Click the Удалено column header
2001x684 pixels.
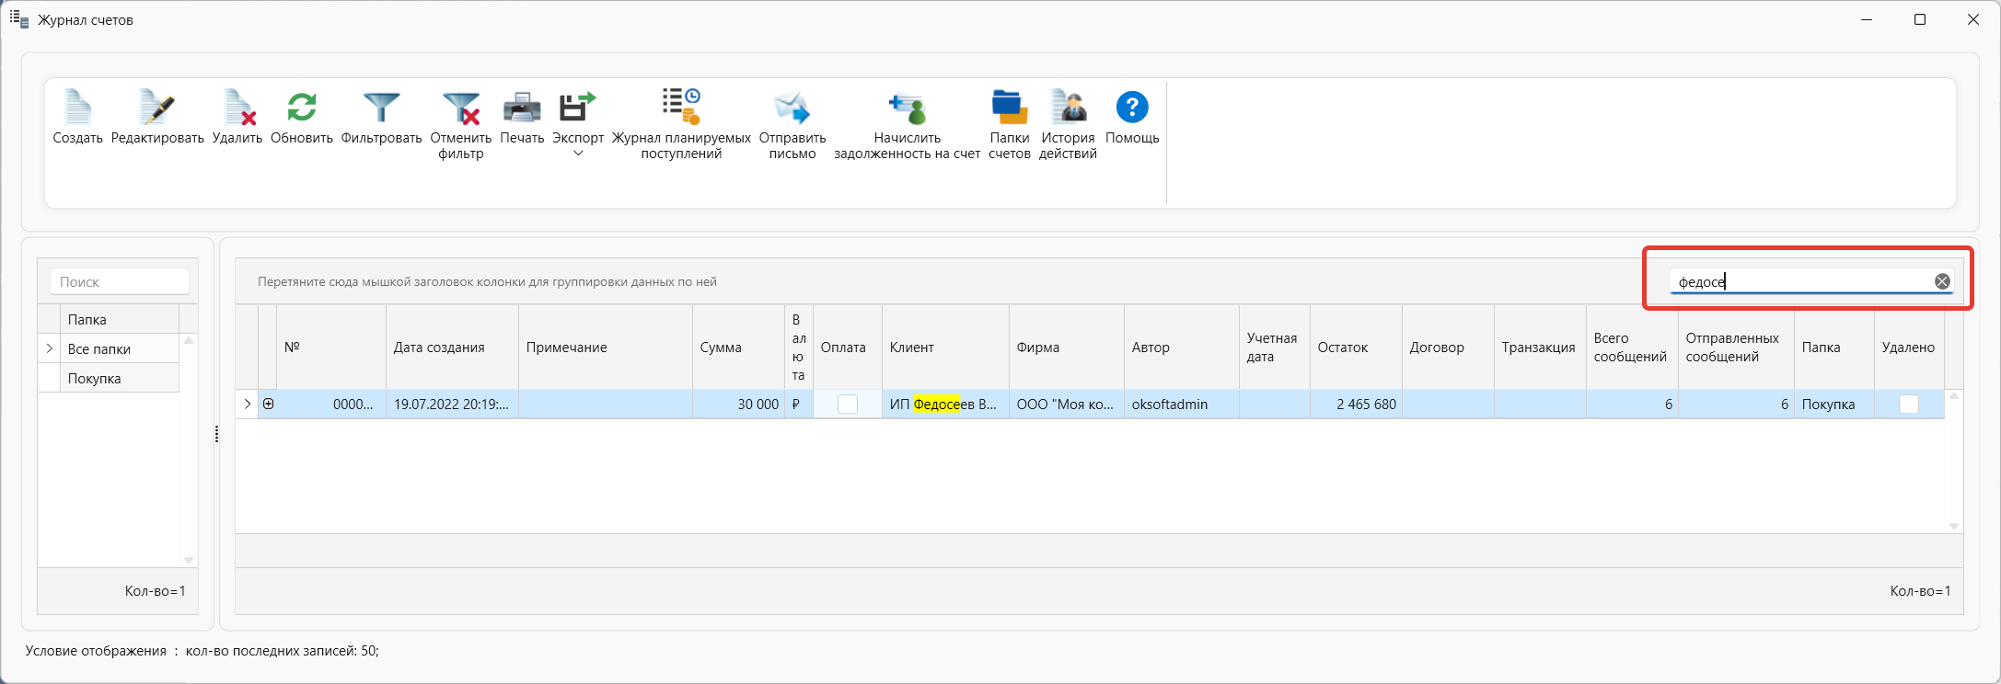coord(1909,348)
